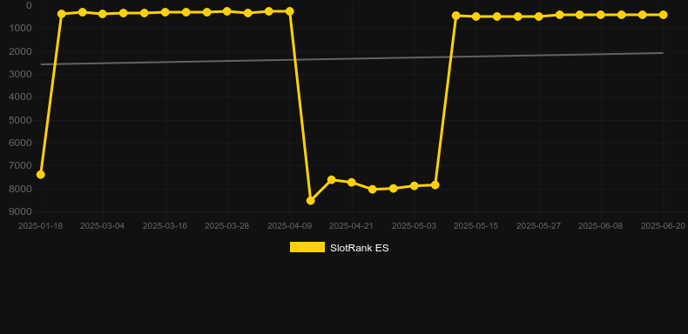Select the first data point at 2025-01-18
This screenshot has height=334, width=688.
40,175
